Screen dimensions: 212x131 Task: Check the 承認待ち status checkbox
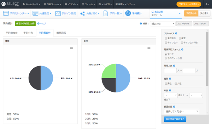tap(166, 38)
